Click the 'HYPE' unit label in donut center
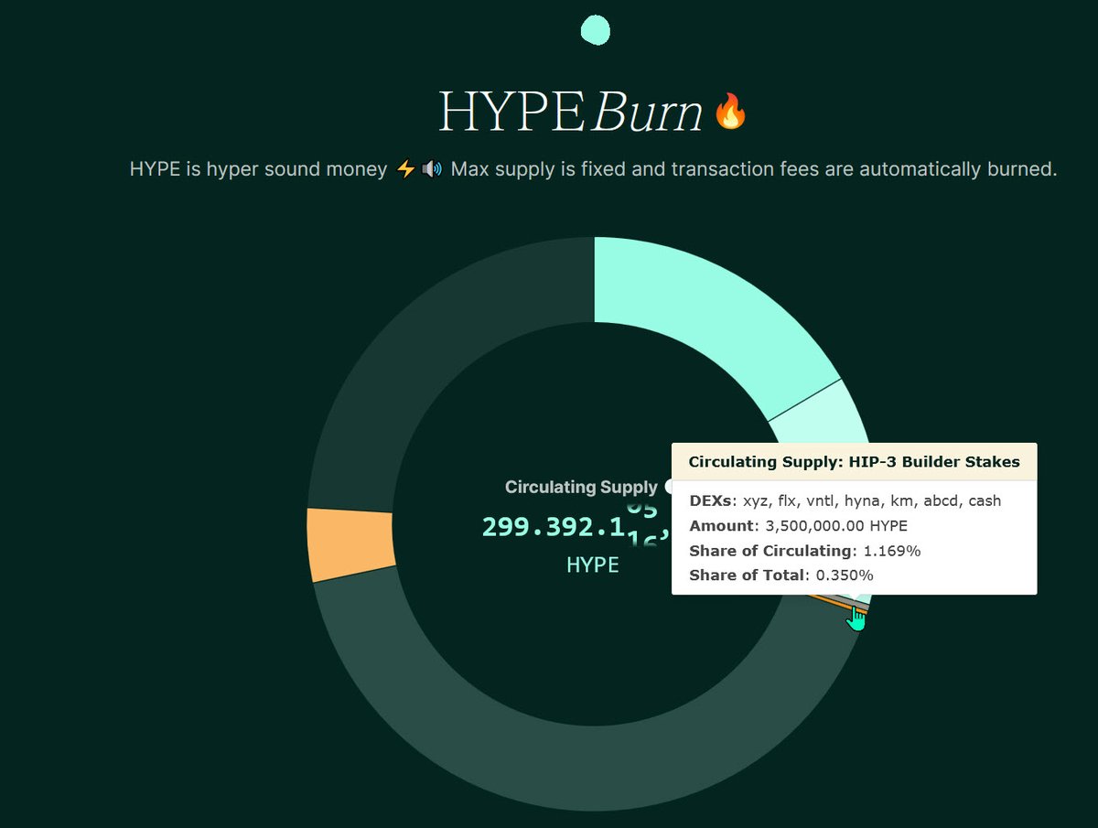 click(593, 565)
